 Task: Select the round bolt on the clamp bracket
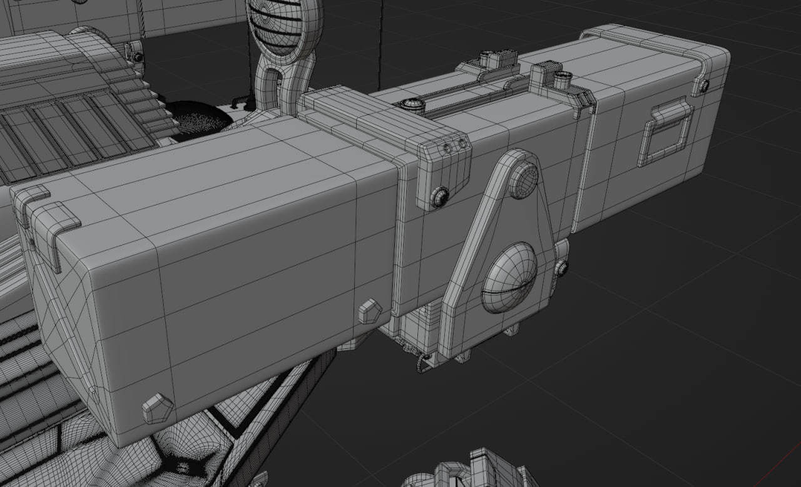pos(441,197)
